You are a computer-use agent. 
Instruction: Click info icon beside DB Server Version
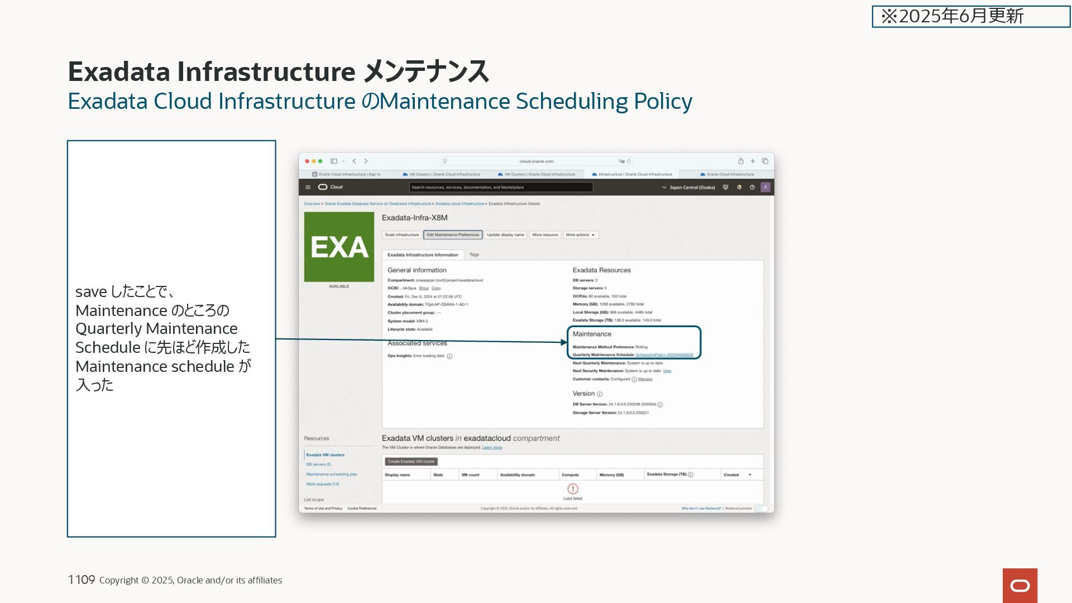(x=660, y=405)
